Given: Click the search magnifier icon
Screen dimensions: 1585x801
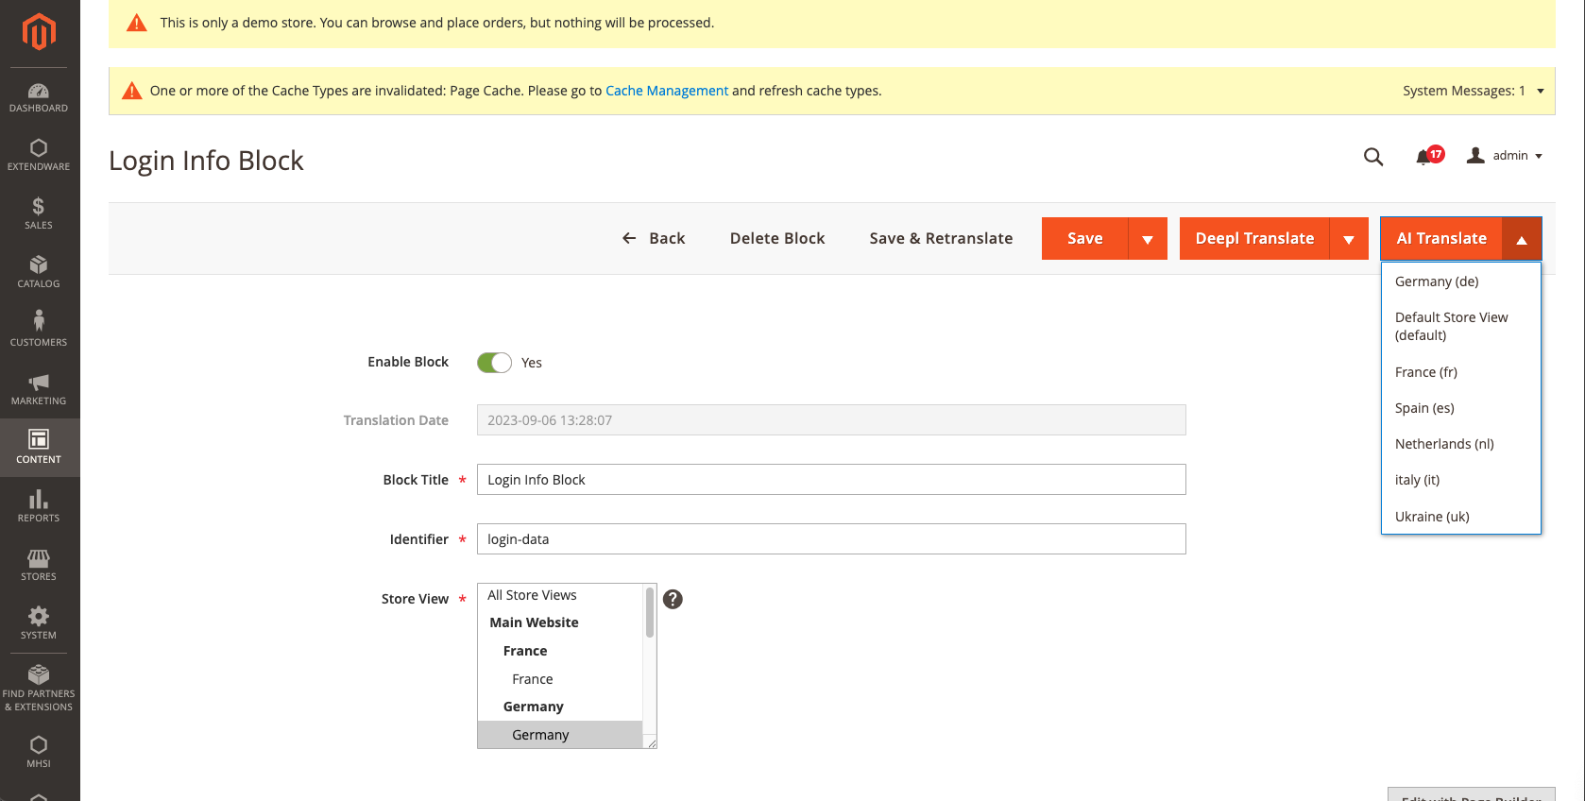Looking at the screenshot, I should click(x=1373, y=157).
